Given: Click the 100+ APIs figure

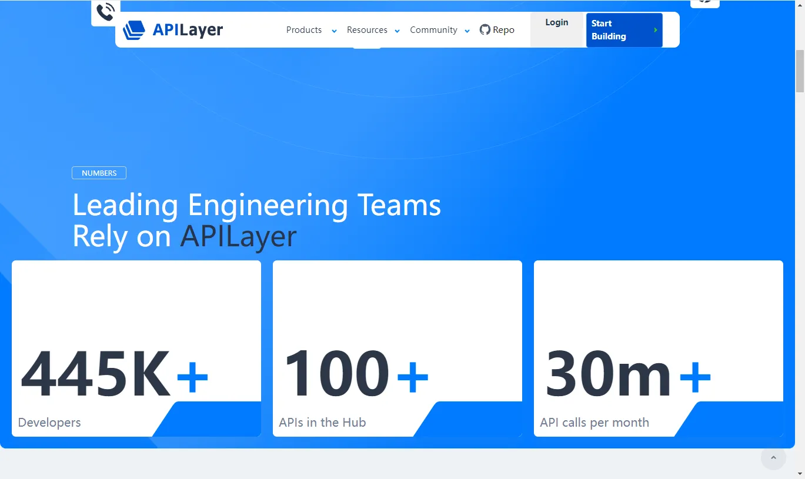Looking at the screenshot, I should point(356,374).
